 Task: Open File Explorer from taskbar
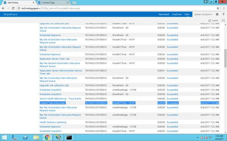coord(36,137)
